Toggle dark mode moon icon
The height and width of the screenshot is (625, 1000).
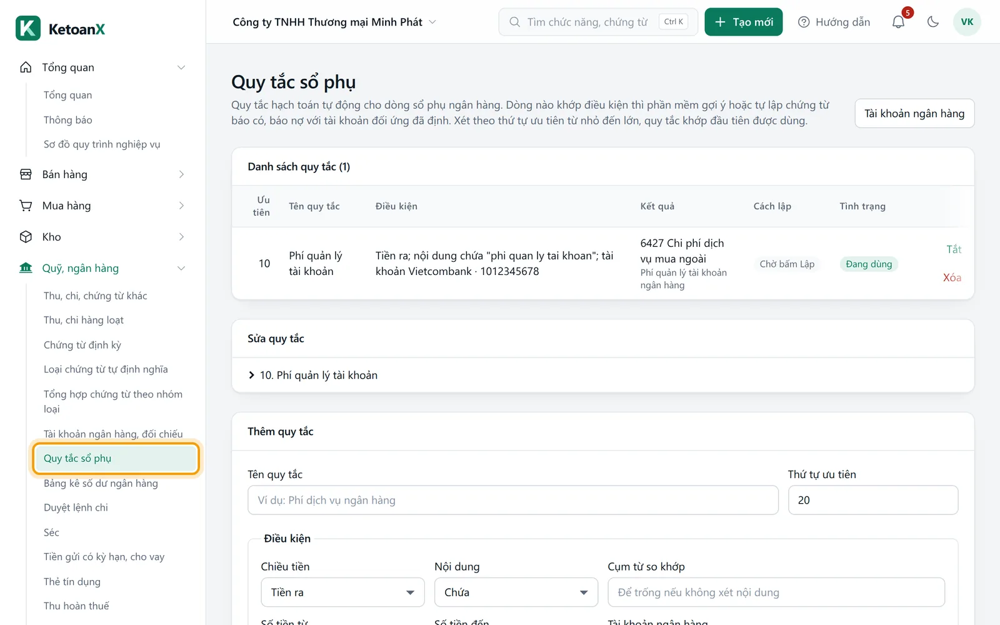click(x=933, y=22)
